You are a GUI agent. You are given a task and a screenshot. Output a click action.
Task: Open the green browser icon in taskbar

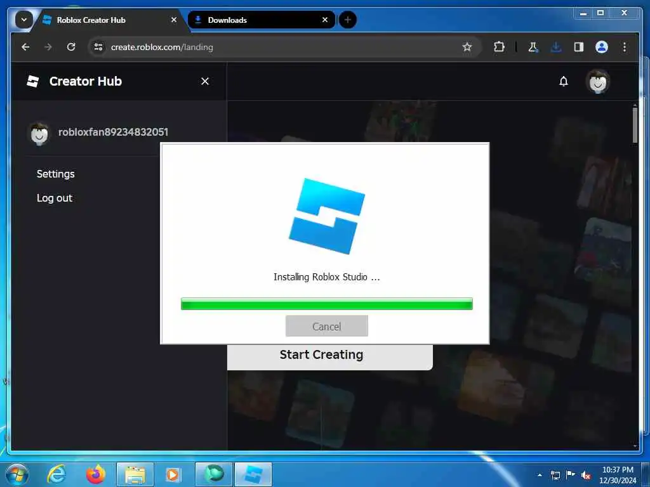click(213, 474)
